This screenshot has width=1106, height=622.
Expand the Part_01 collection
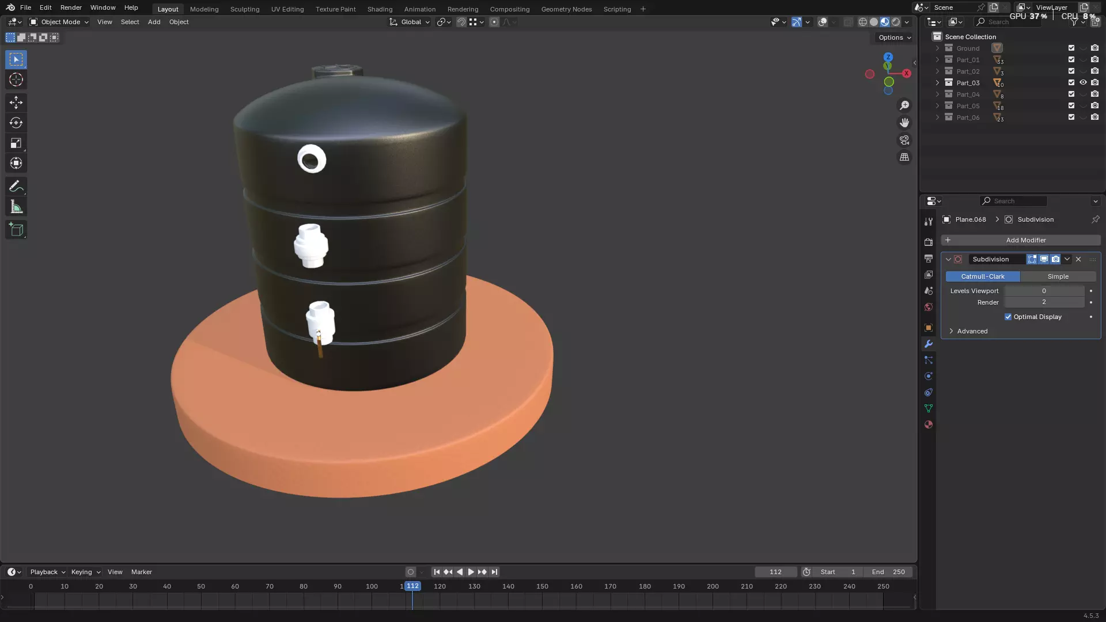(937, 60)
